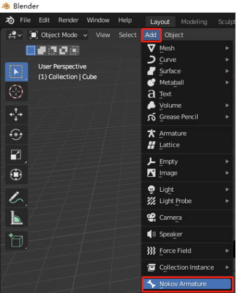
Task: Pick the Annotate pencil tool
Action: click(x=16, y=198)
